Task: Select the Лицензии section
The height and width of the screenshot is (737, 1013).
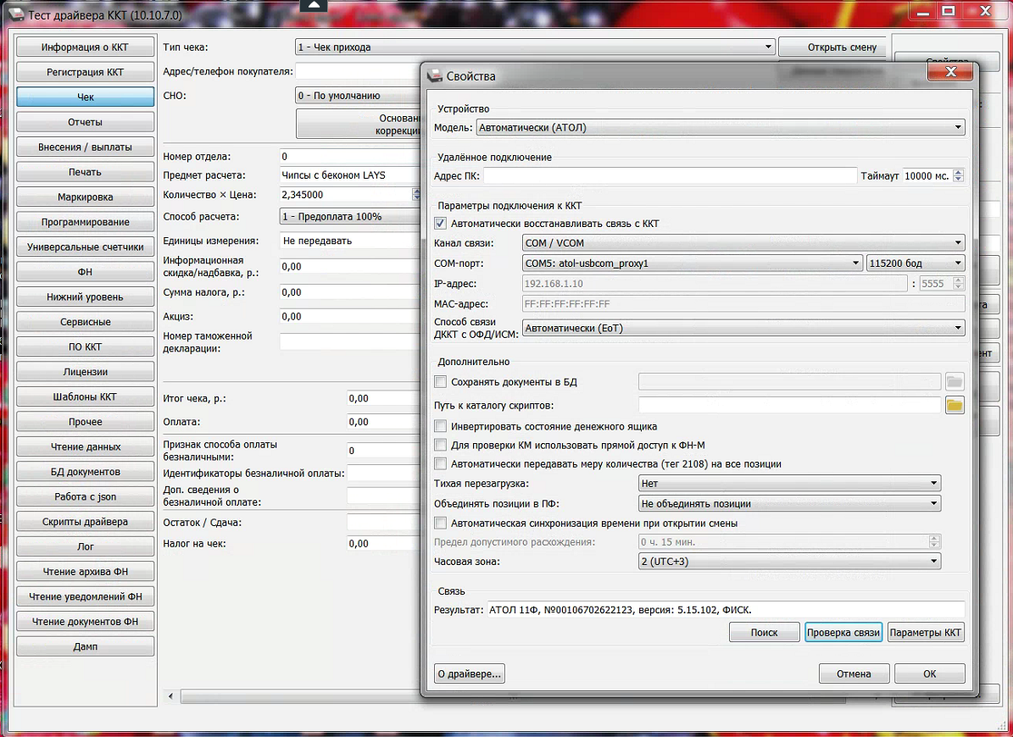Action: 86,372
